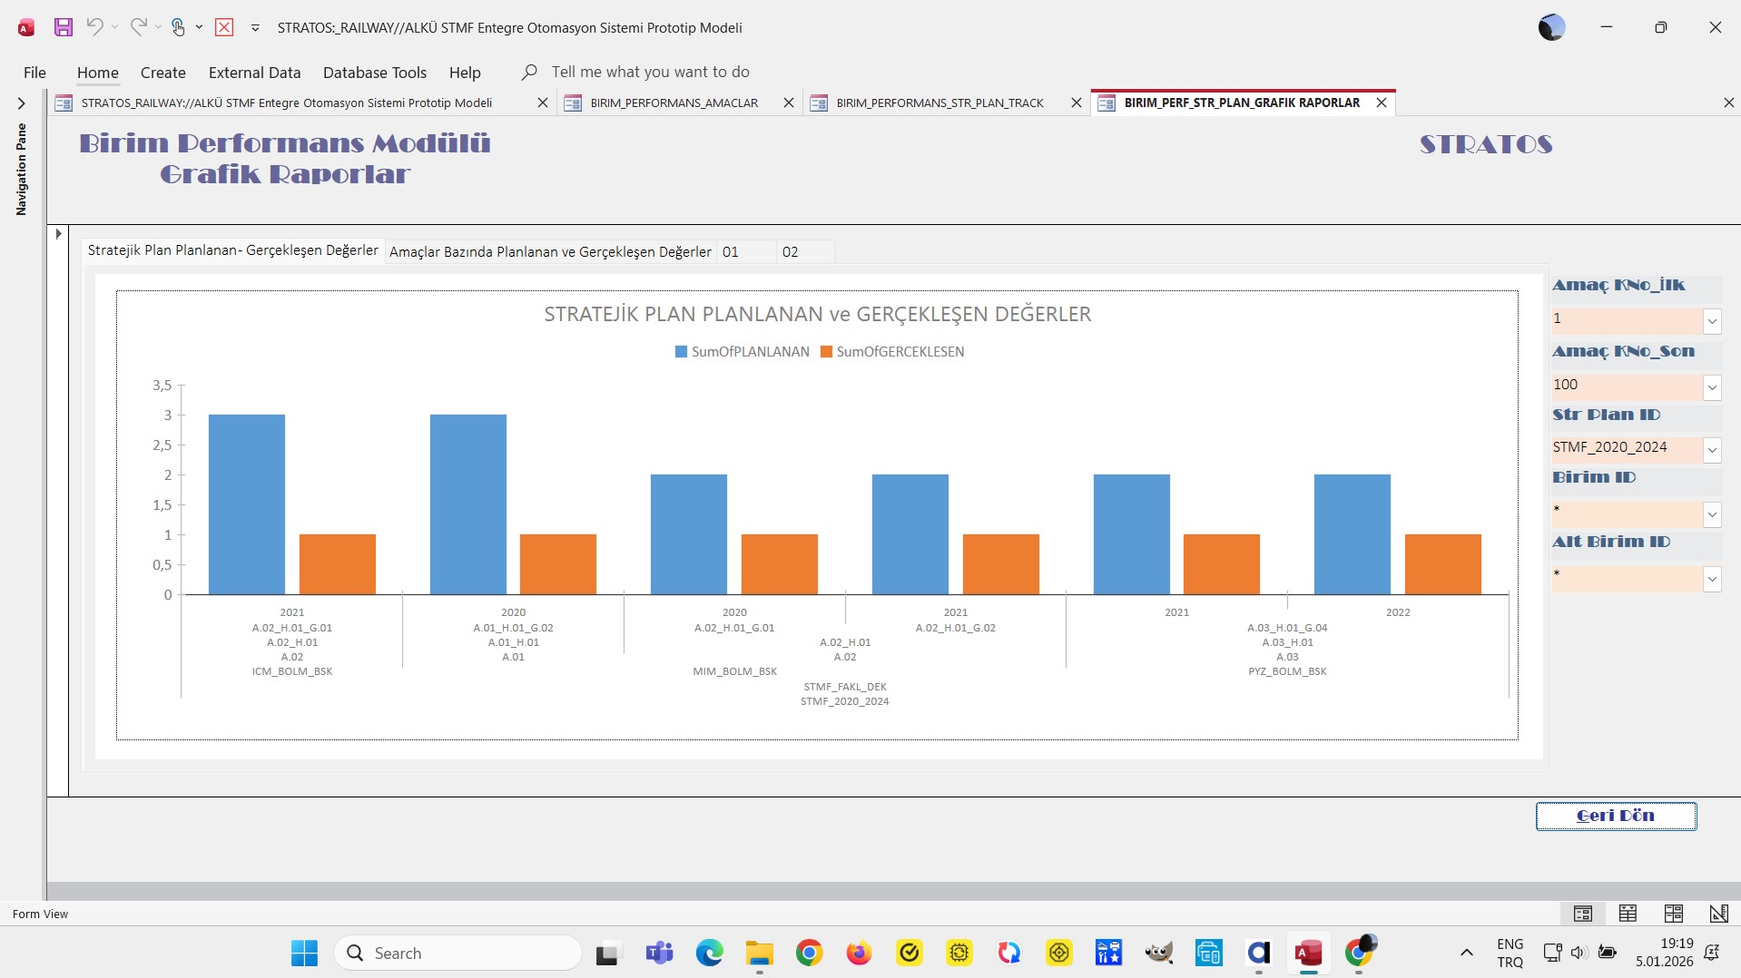Switch to Datasheet View in status bar
This screenshot has height=978, width=1741.
pos(1628,914)
